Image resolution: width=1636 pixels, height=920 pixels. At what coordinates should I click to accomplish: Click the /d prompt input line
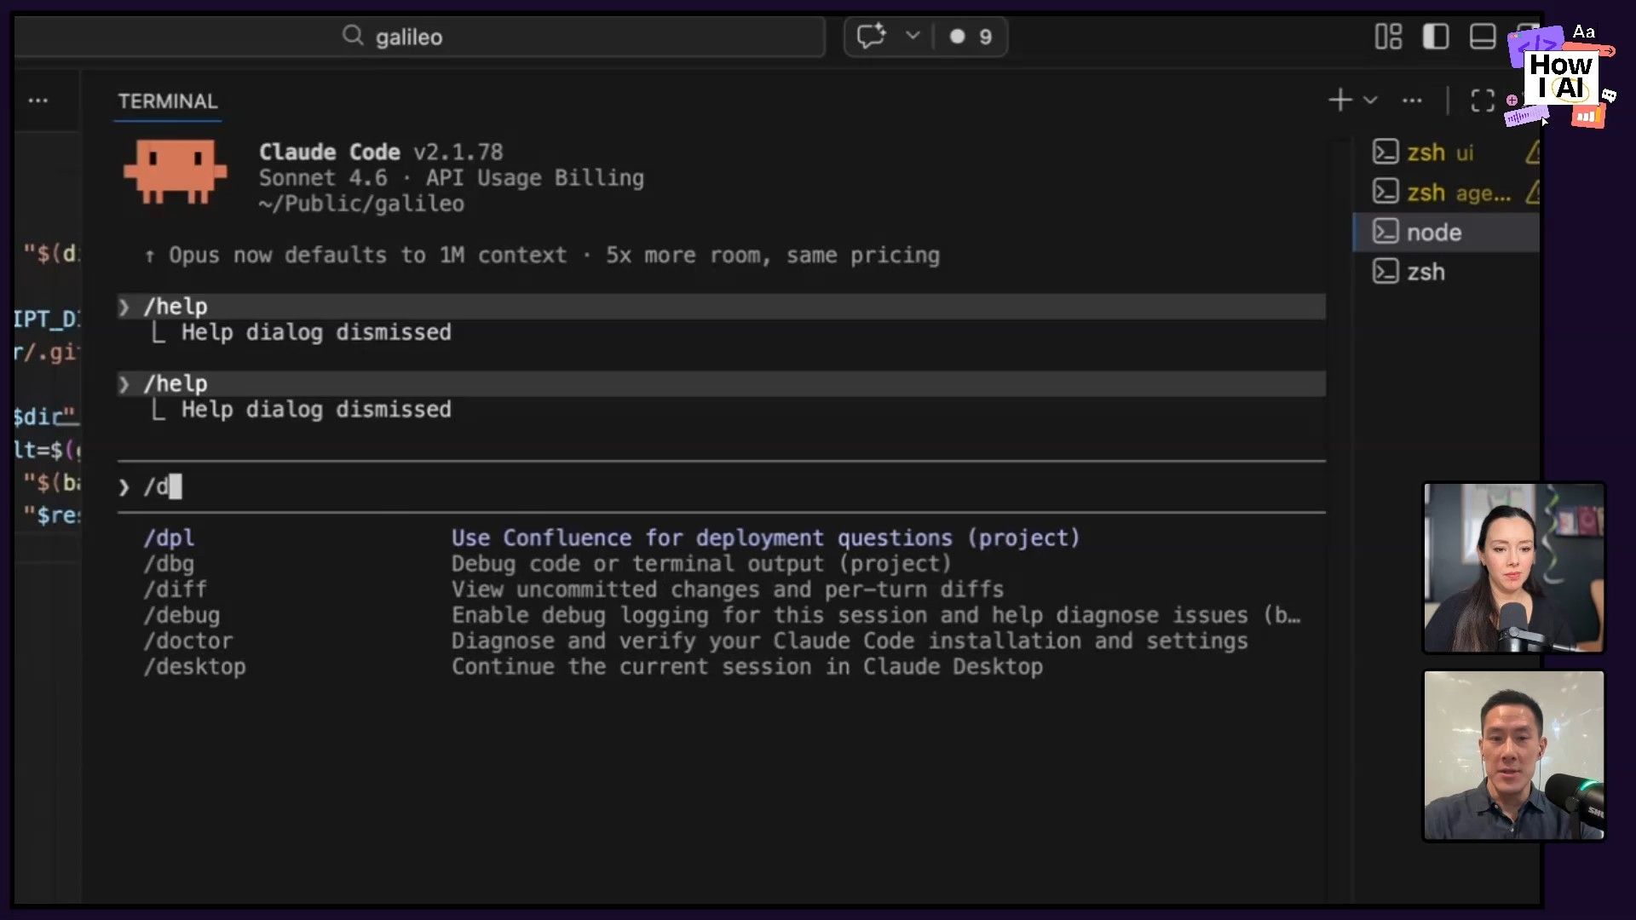tap(721, 486)
